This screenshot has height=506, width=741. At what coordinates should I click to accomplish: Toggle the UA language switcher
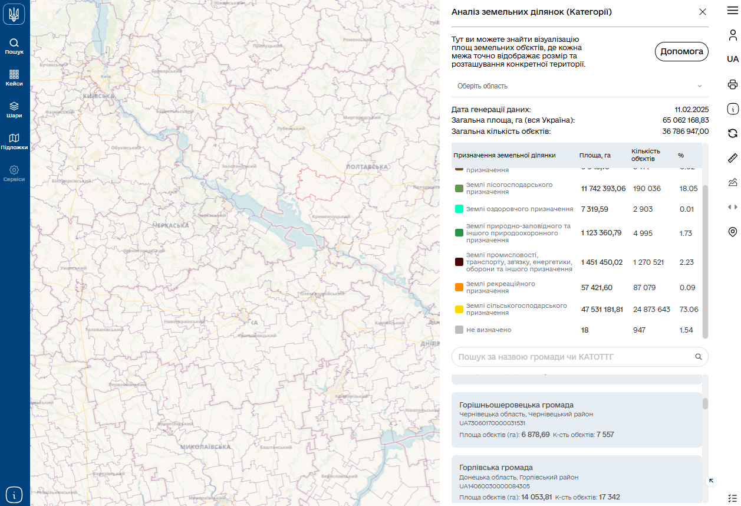click(x=733, y=60)
